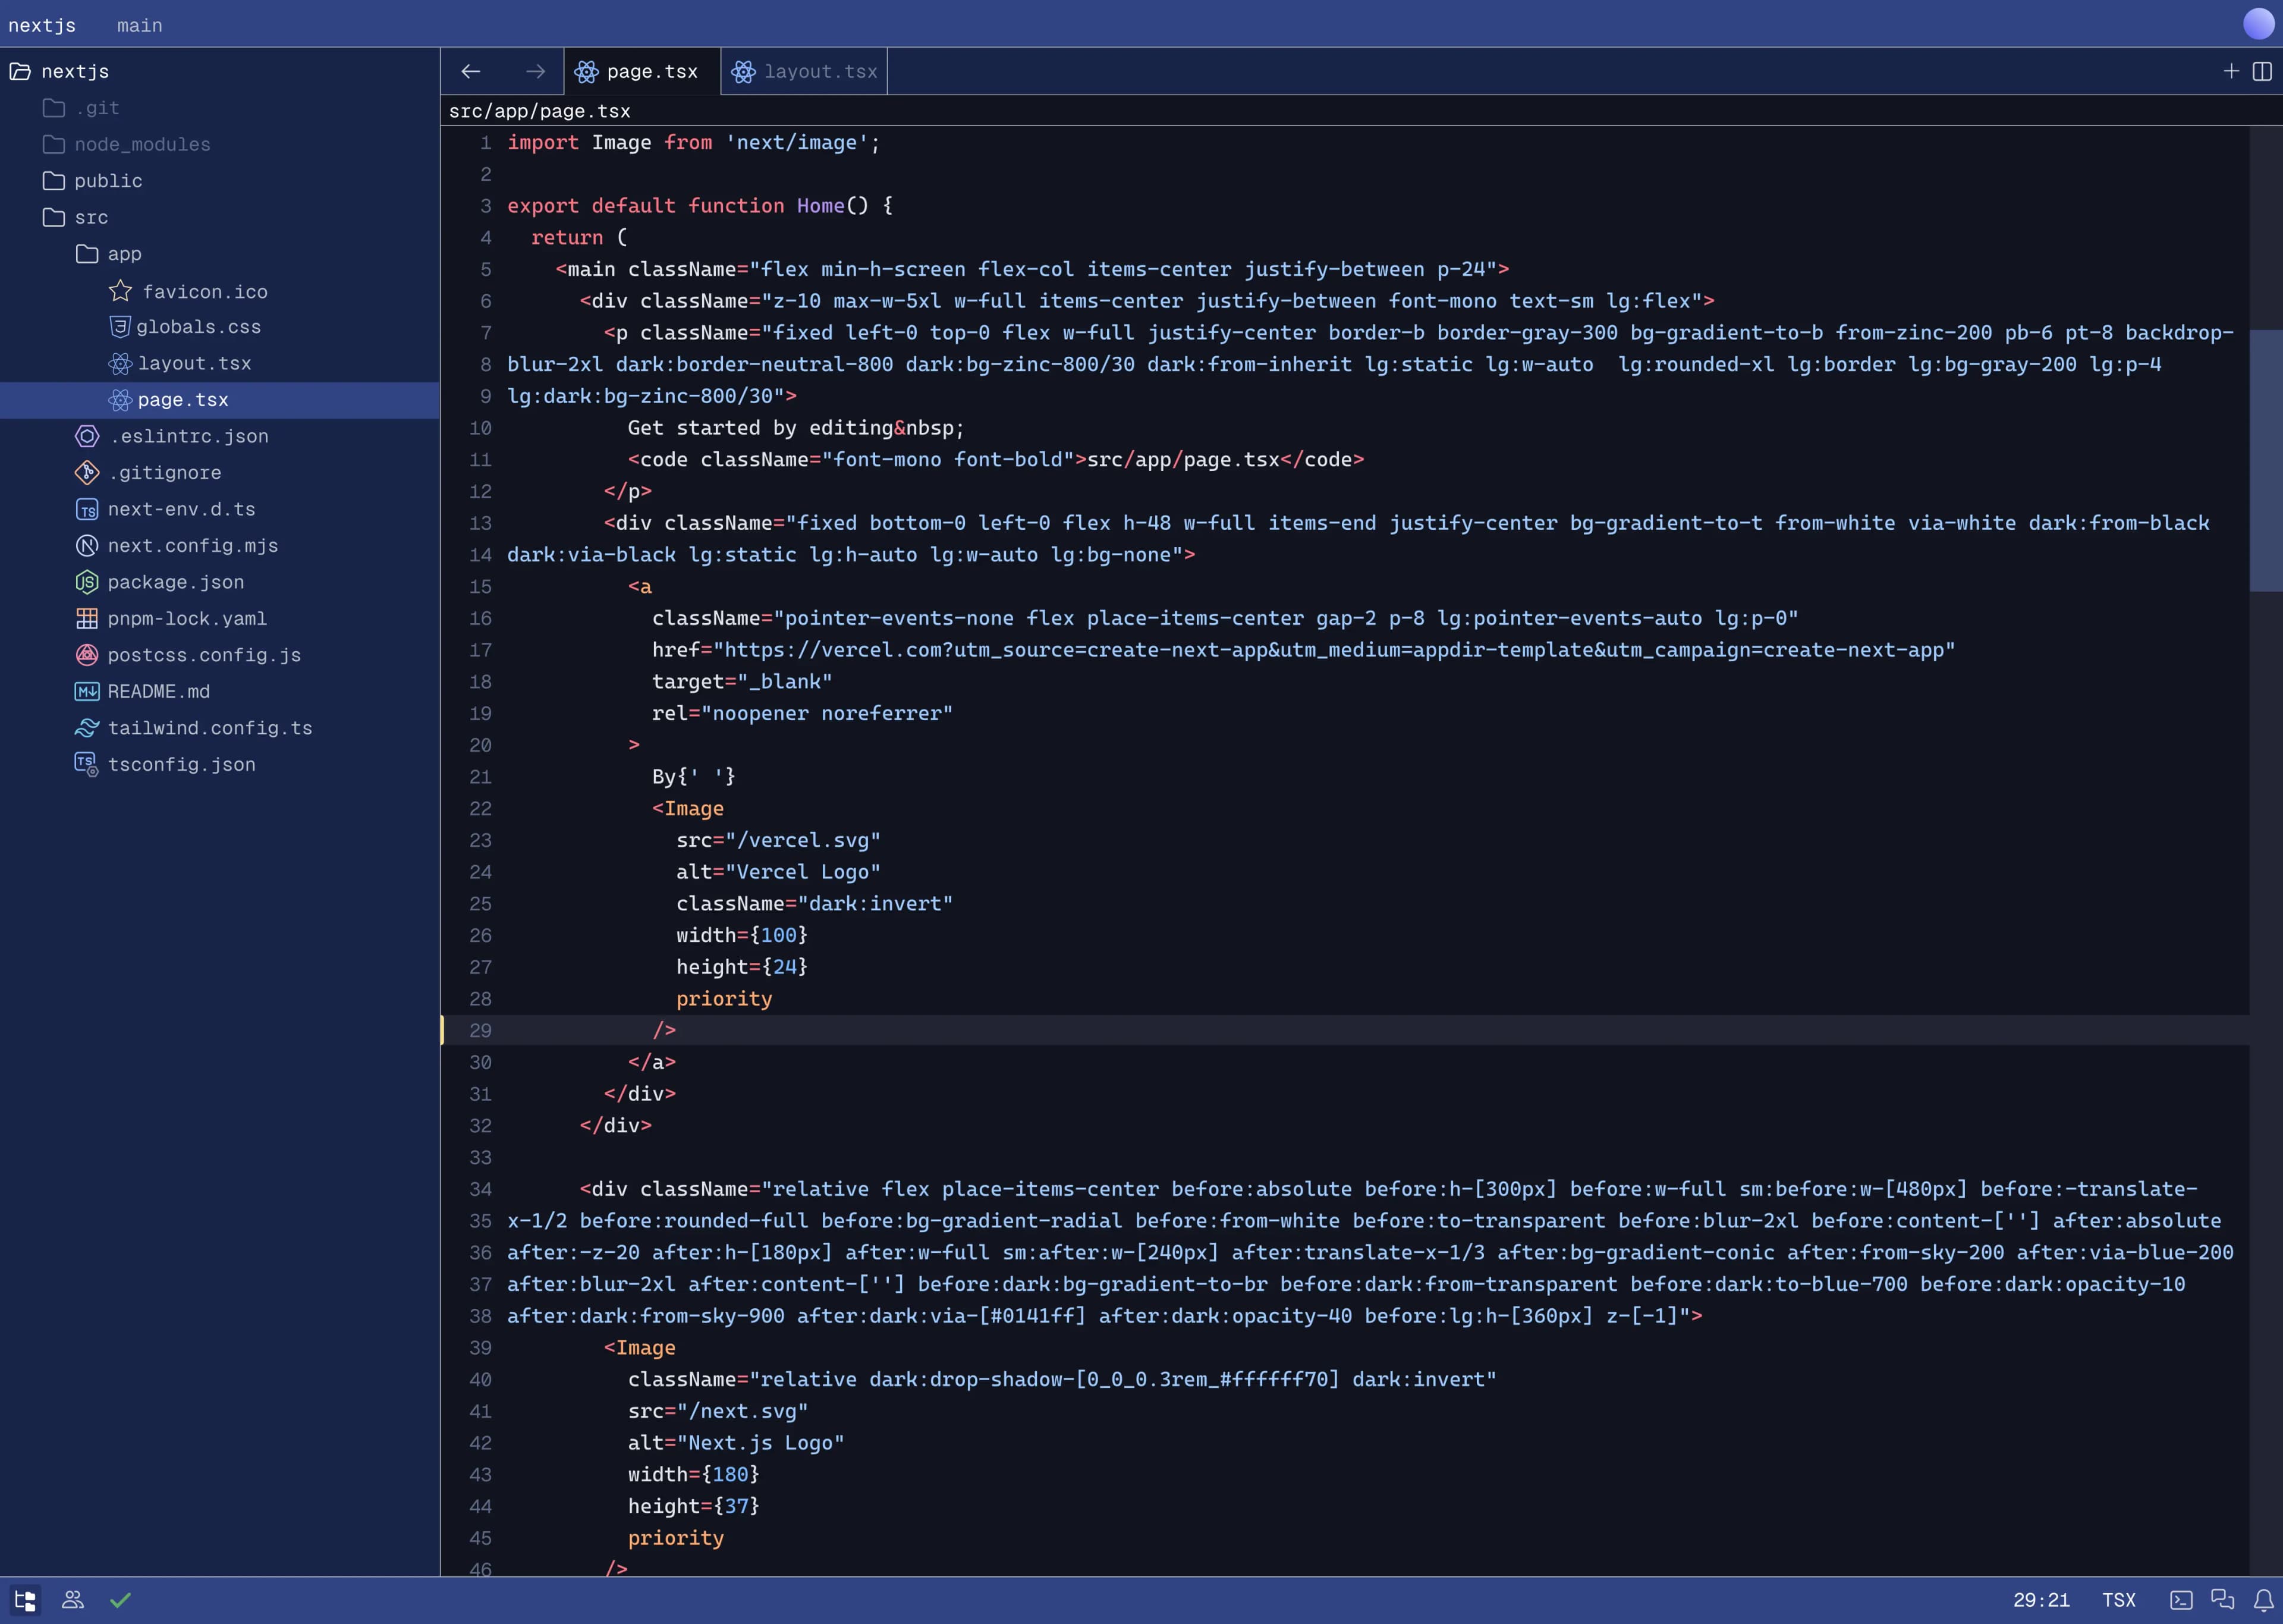The height and width of the screenshot is (1624, 2283).
Task: Click the 'next/image' import string
Action: click(x=797, y=142)
